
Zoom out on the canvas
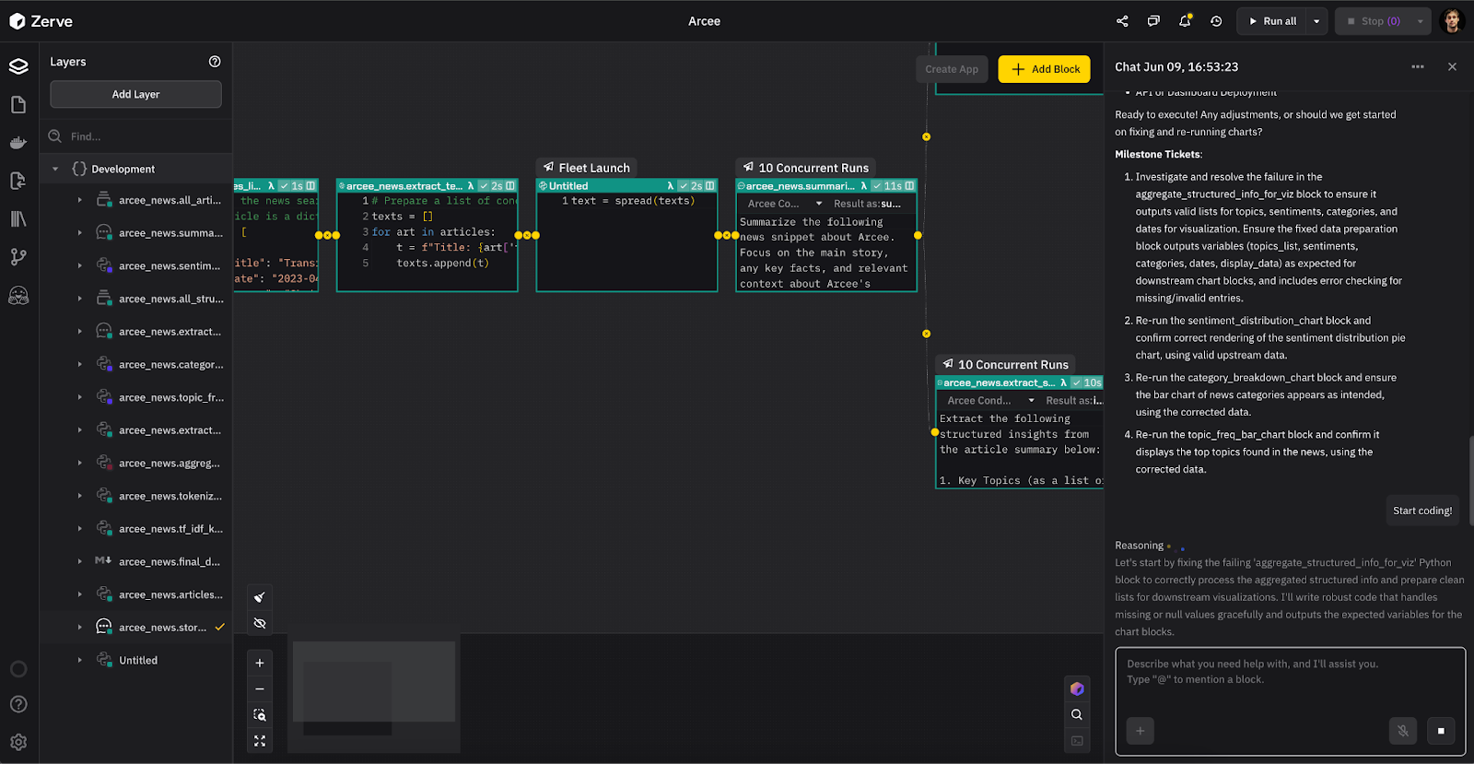[x=260, y=688]
